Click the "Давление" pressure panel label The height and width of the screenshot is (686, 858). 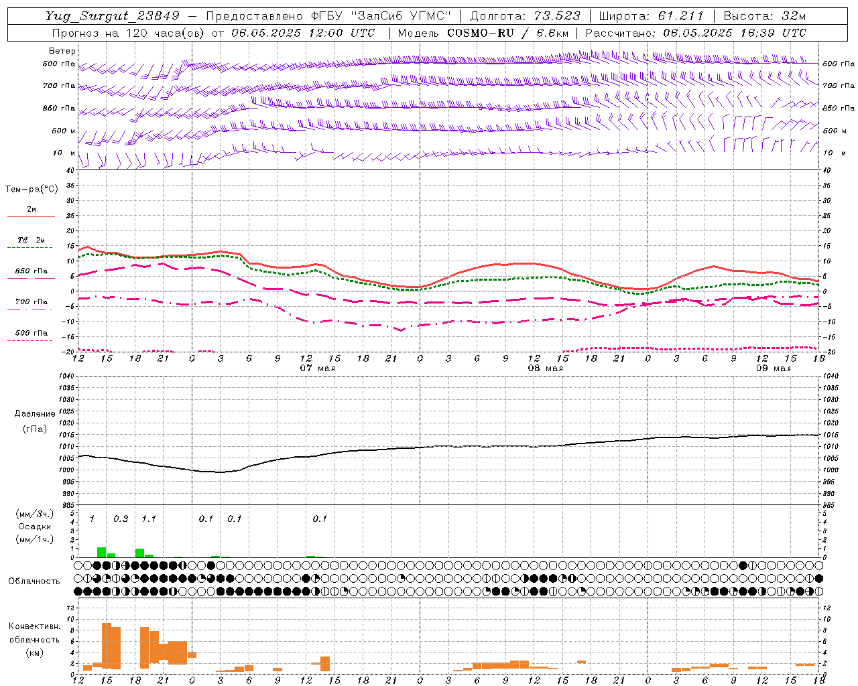point(35,414)
